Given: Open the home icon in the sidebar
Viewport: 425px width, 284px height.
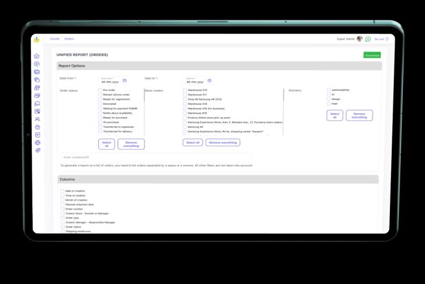Looking at the screenshot, I should [37, 56].
